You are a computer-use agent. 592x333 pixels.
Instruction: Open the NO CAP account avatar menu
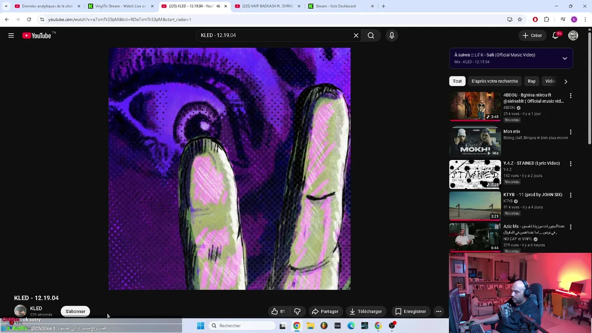[x=573, y=36]
